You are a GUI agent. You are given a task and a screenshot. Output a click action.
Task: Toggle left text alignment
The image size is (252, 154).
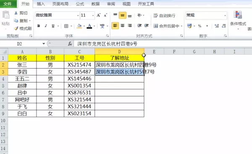click(115, 26)
